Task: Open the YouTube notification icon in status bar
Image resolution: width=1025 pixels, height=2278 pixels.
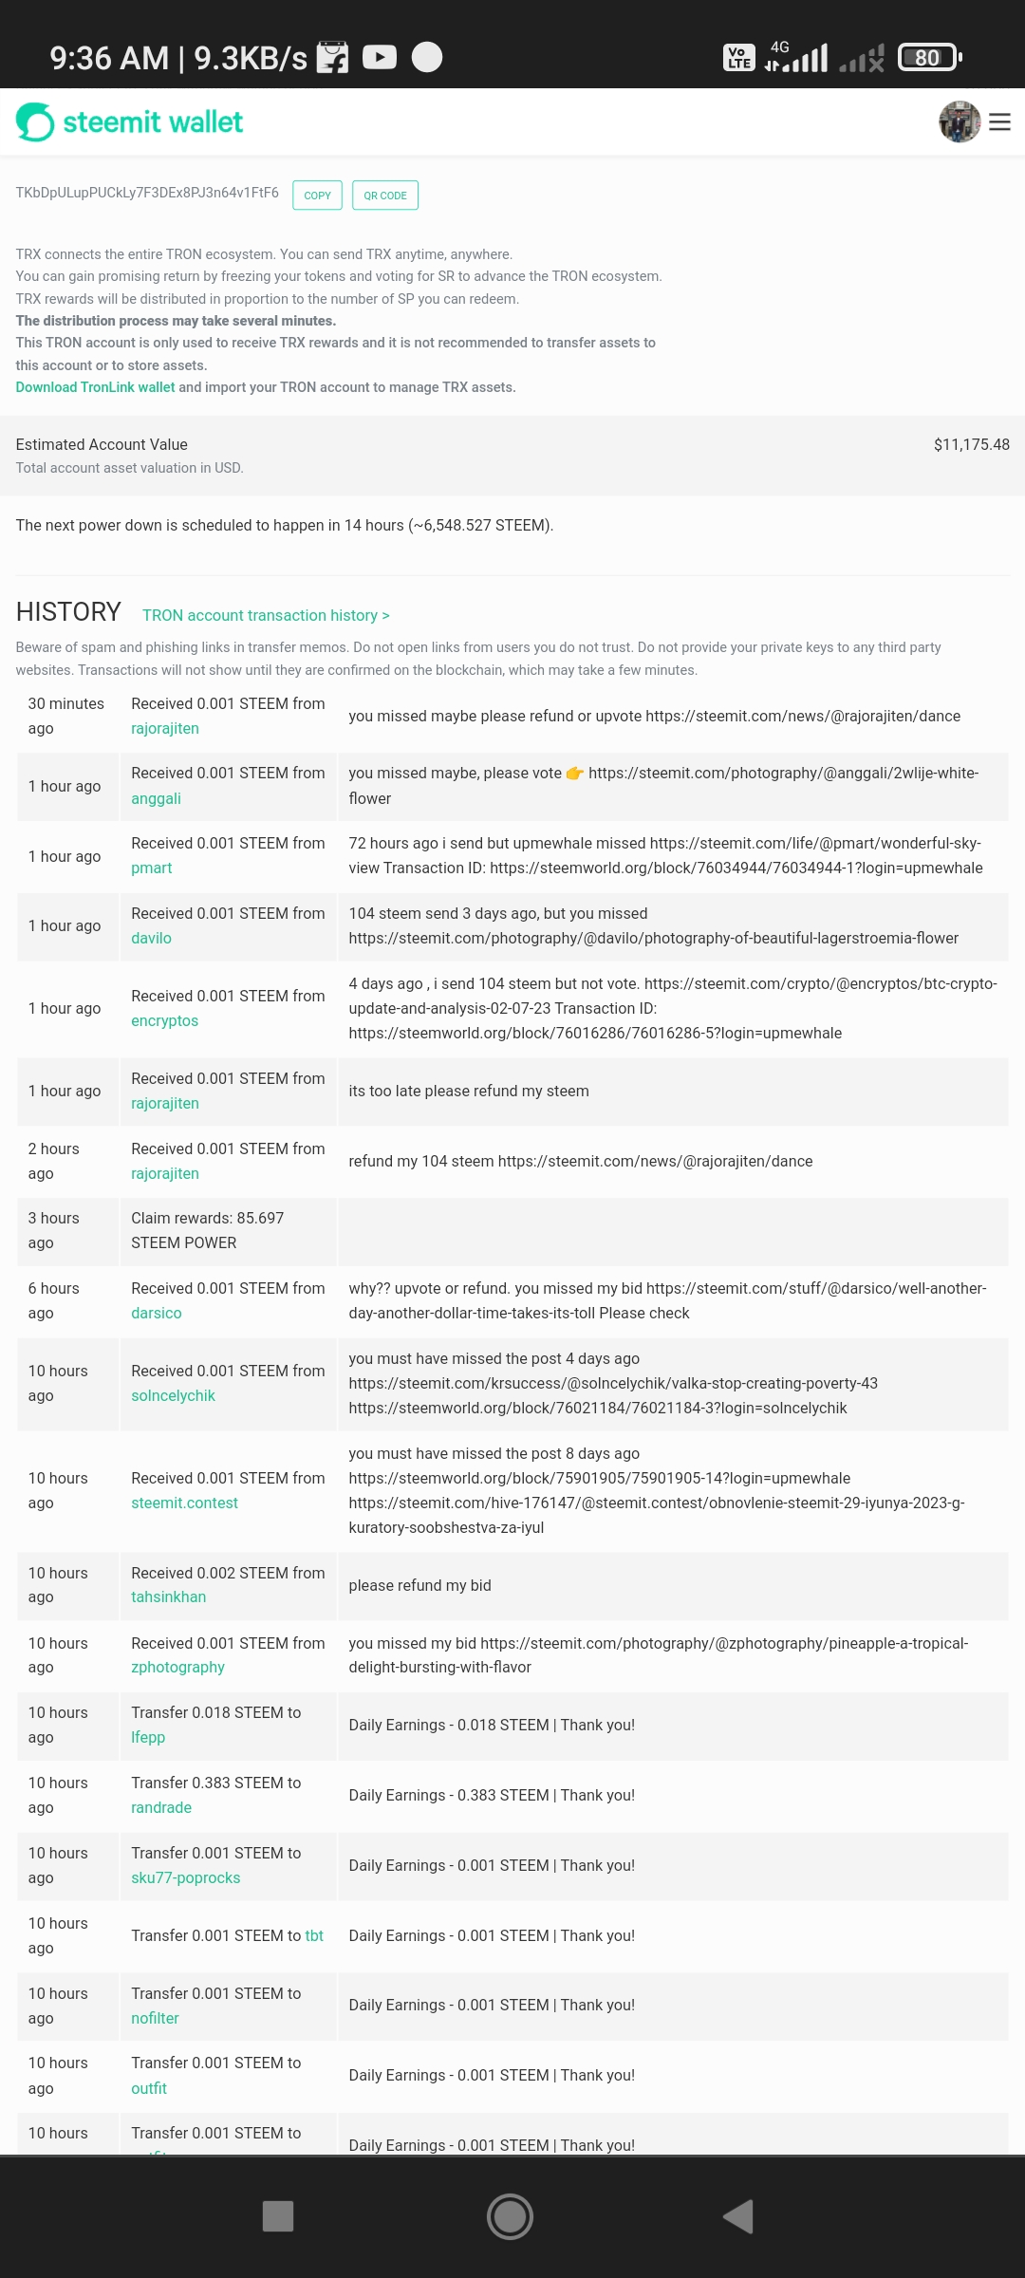Action: pos(380,58)
